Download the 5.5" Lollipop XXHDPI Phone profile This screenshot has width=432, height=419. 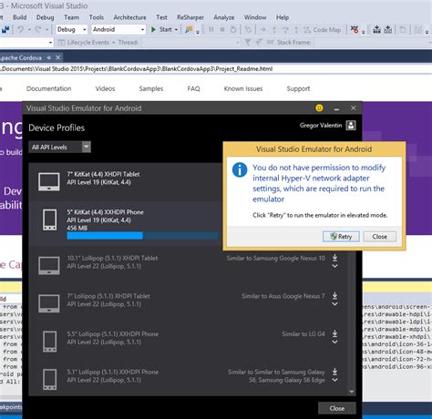click(x=334, y=333)
